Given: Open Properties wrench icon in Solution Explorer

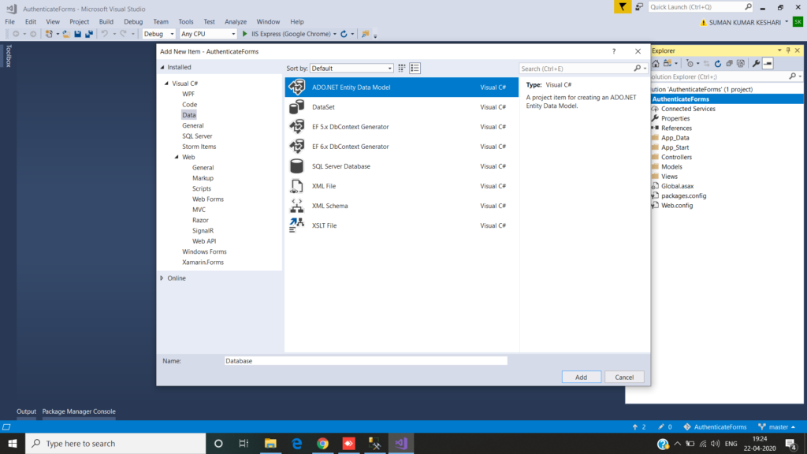Looking at the screenshot, I should pos(756,63).
